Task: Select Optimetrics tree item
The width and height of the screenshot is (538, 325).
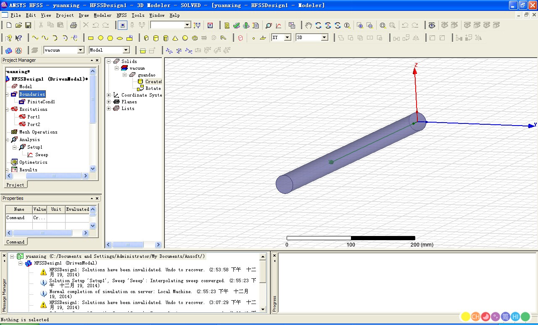Action: click(33, 162)
